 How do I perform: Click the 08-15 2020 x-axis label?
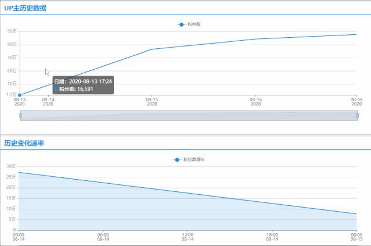point(152,102)
